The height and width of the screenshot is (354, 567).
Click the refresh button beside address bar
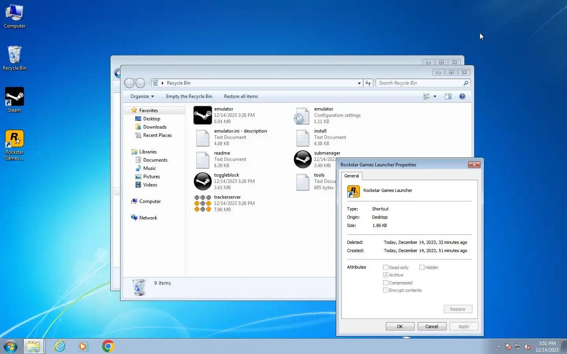(368, 83)
